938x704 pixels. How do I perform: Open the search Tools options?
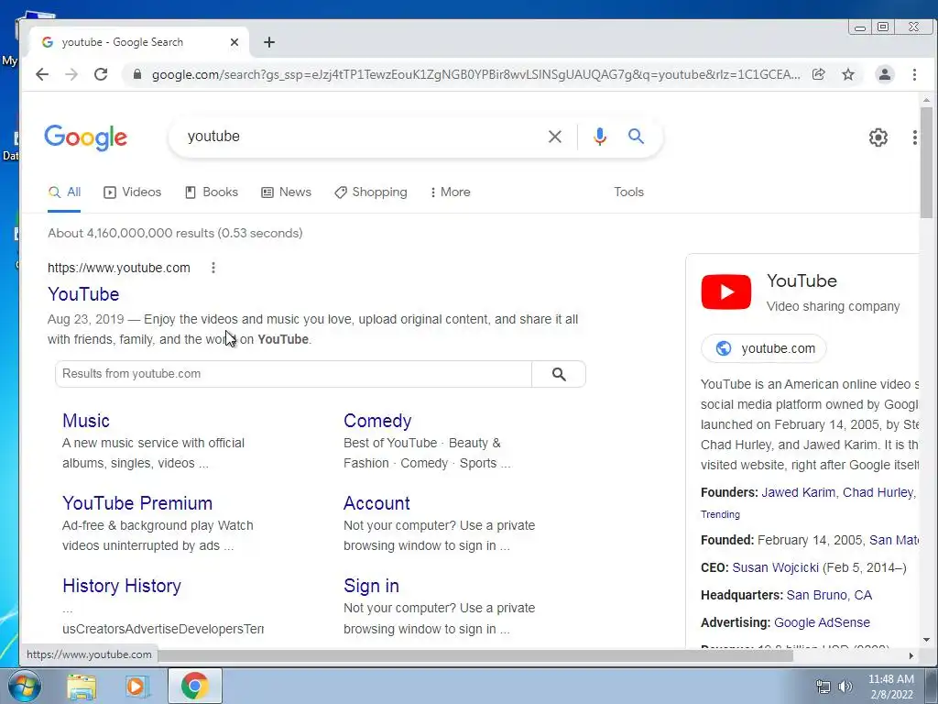coord(628,192)
